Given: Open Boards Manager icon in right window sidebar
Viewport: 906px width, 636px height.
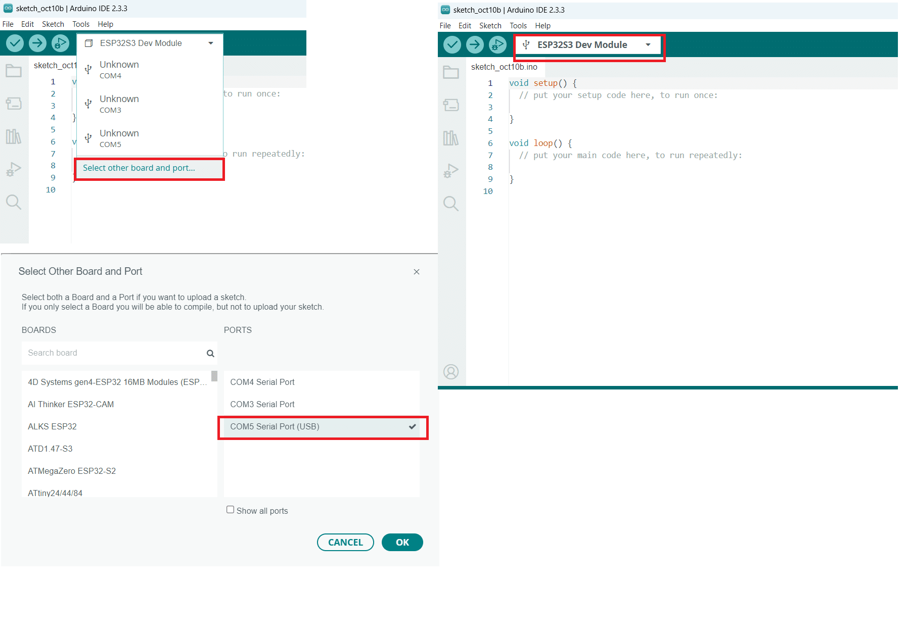Looking at the screenshot, I should [451, 105].
